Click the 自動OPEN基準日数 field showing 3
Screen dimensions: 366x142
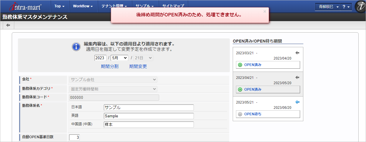[74, 137]
